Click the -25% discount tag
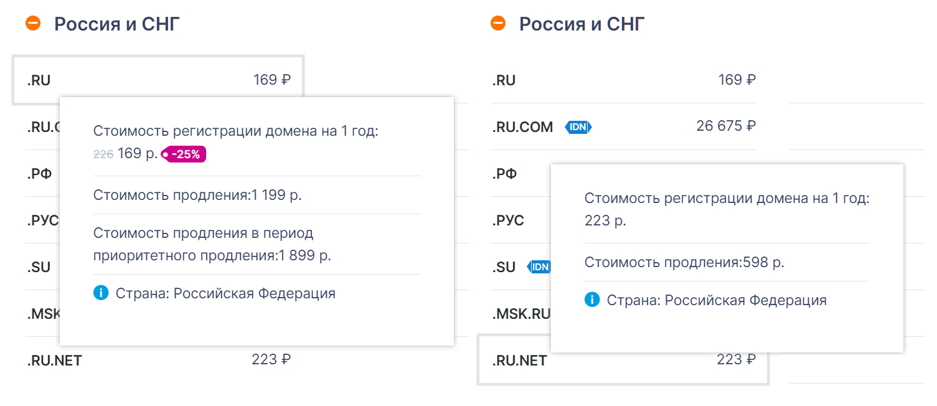This screenshot has height=406, width=937. tap(184, 154)
